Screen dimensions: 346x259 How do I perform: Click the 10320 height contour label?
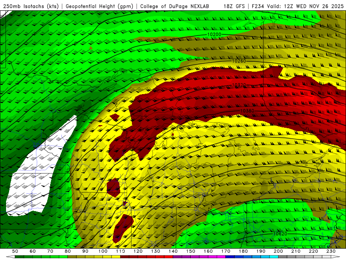coord(239,85)
